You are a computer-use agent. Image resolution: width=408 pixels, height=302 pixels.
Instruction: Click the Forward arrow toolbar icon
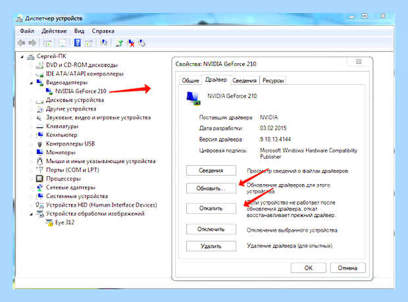[32, 43]
